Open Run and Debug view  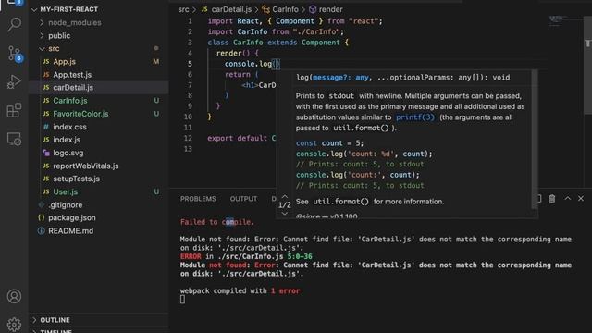pyautogui.click(x=15, y=81)
